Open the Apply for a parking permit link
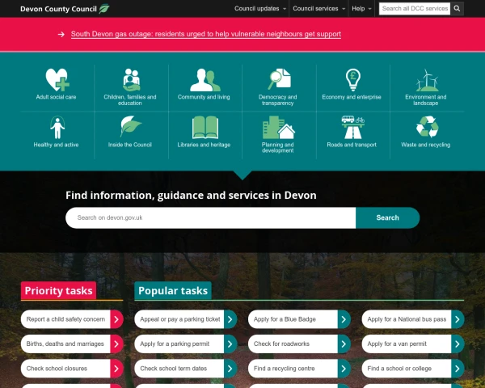 175,344
